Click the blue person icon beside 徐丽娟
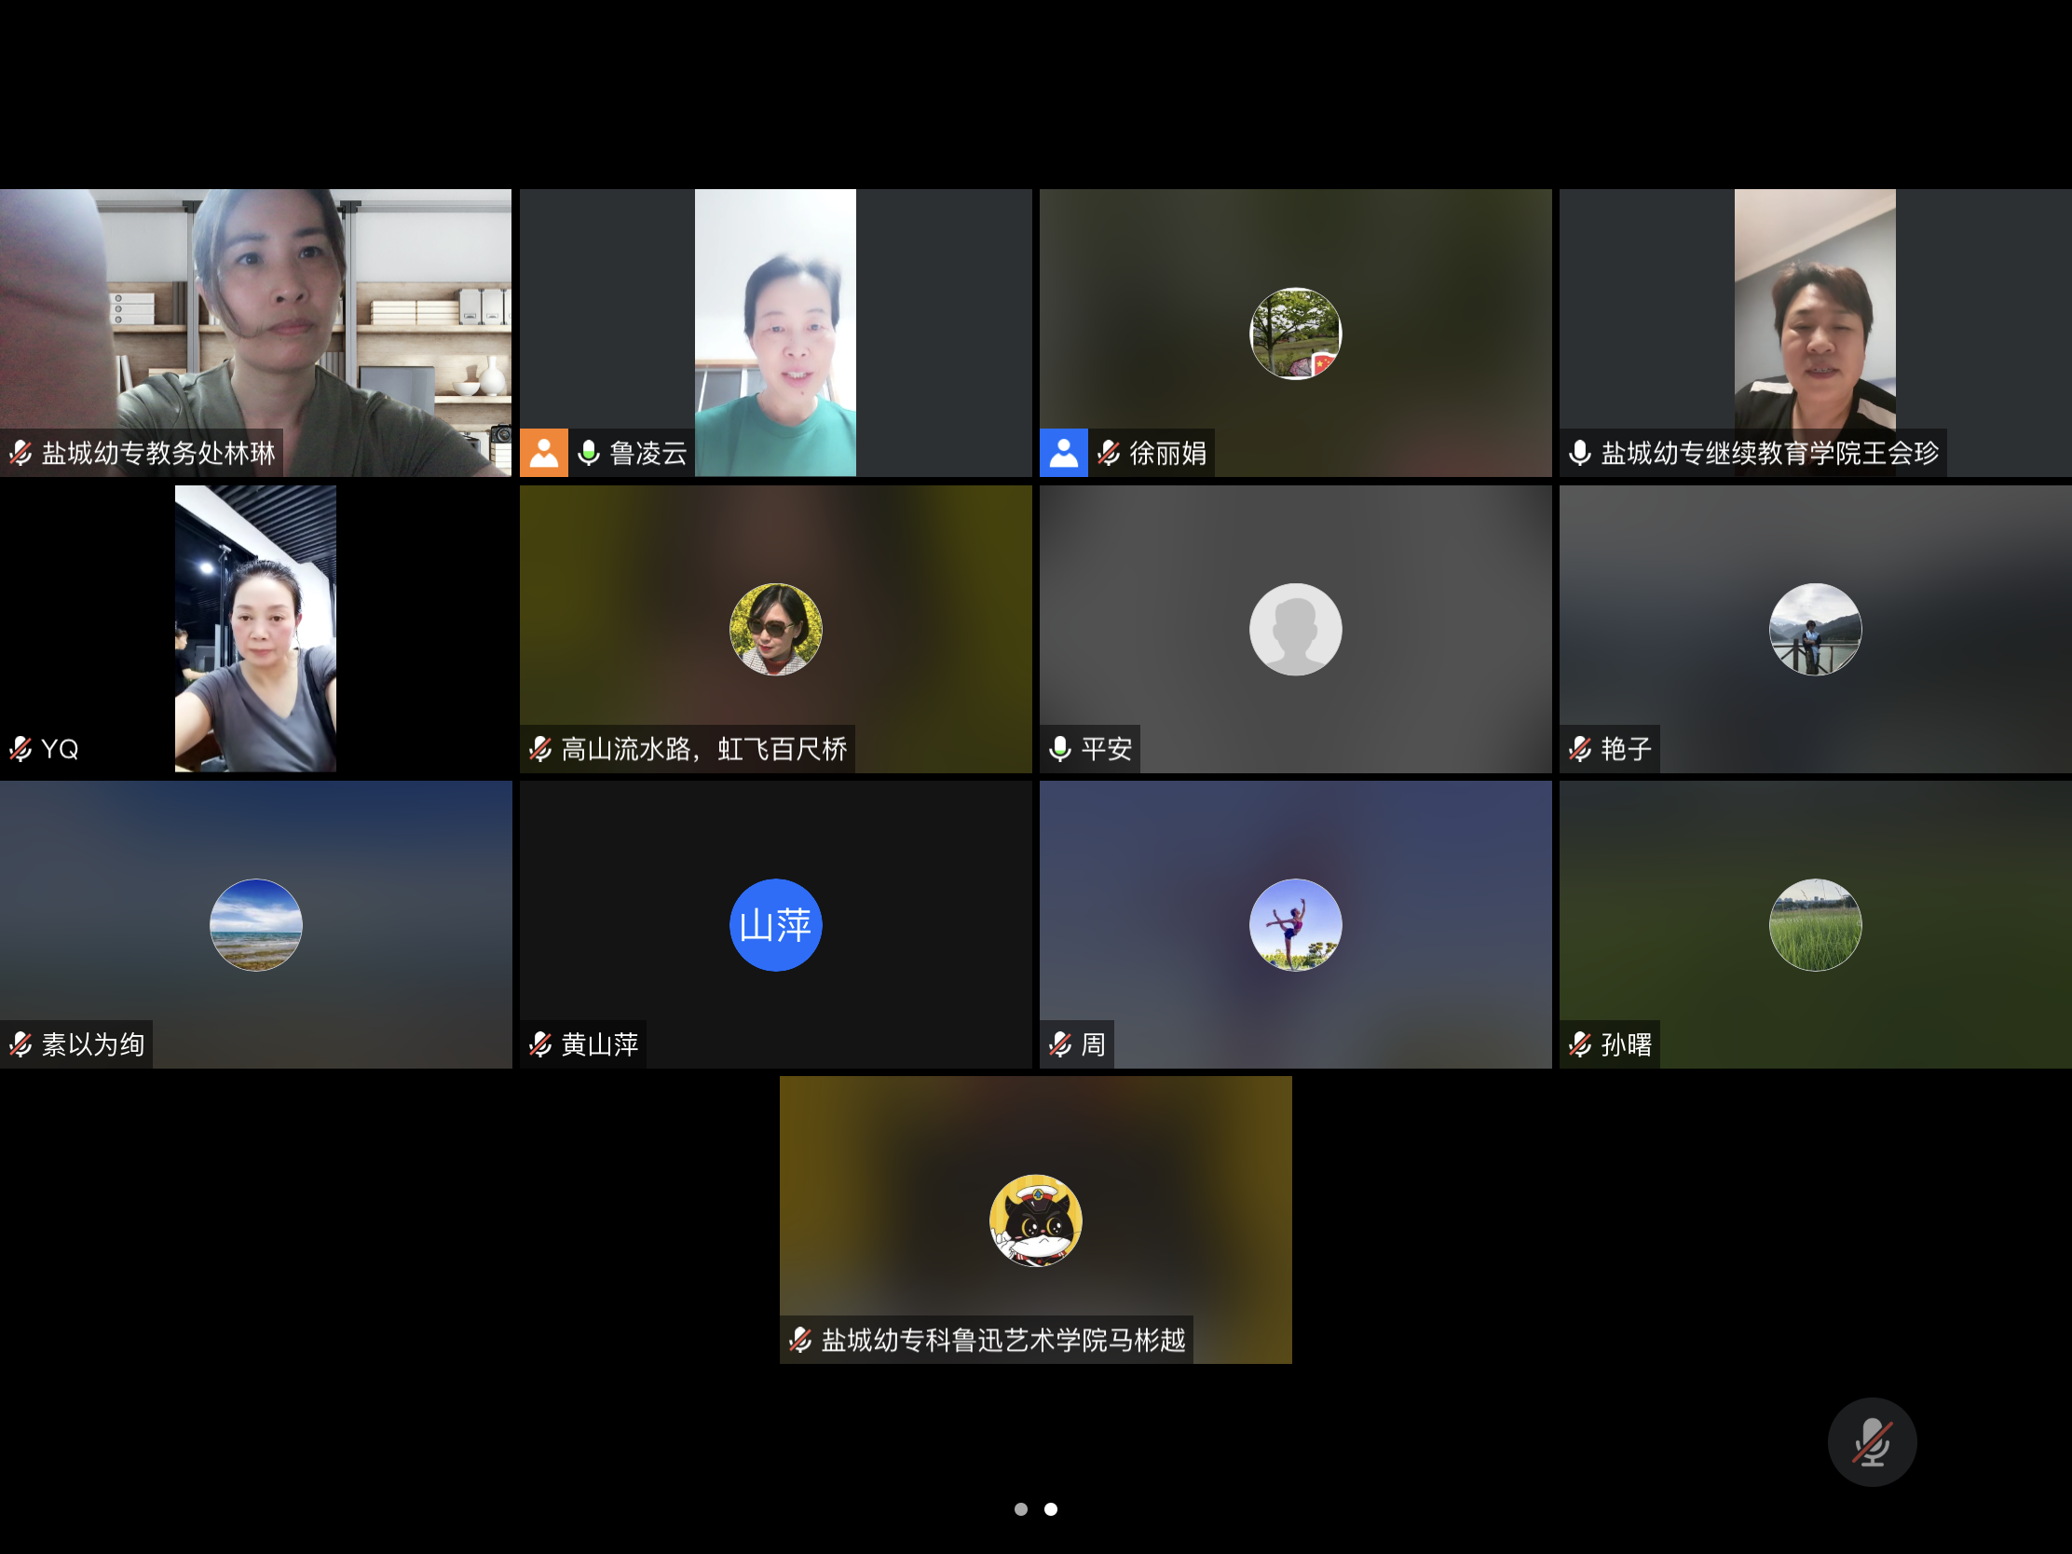 pyautogui.click(x=1063, y=454)
